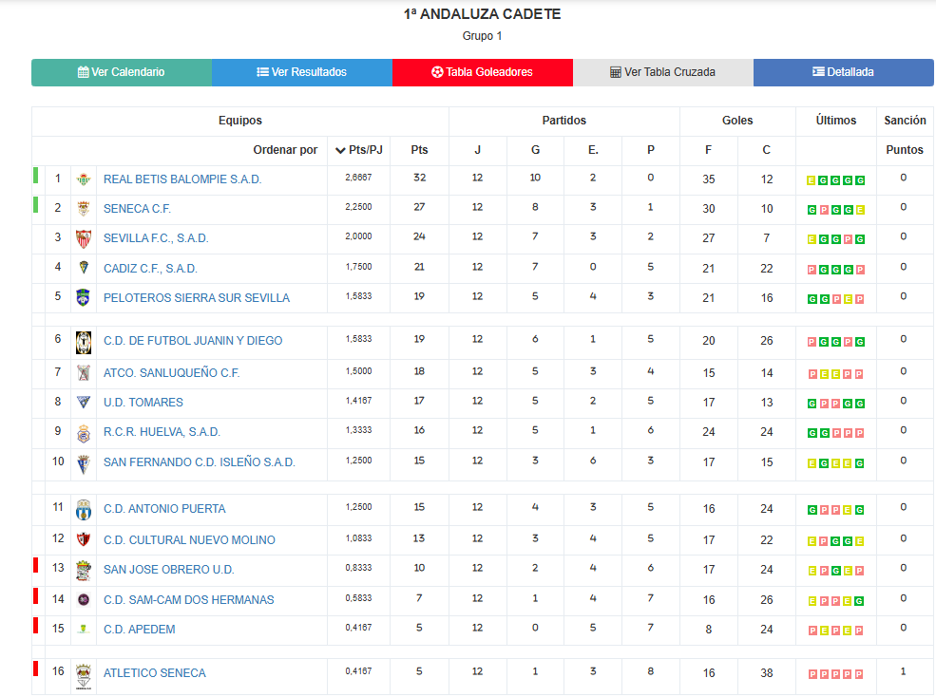The height and width of the screenshot is (697, 936).
Task: Open PELOTEROS SIERRA SUR SEVILLA link
Action: point(197,298)
